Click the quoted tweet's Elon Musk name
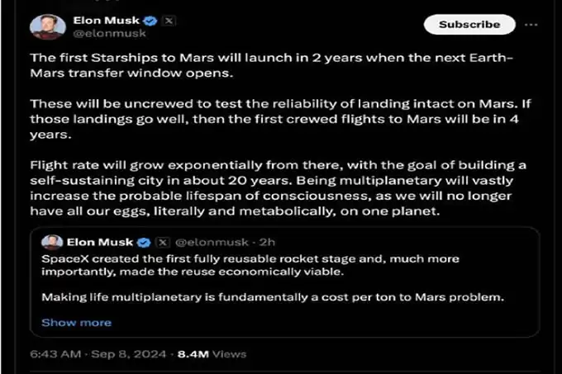 100,242
